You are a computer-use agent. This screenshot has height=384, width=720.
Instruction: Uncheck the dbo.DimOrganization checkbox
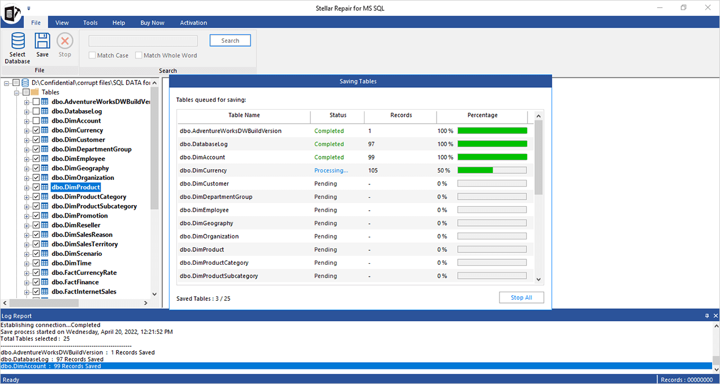point(36,178)
